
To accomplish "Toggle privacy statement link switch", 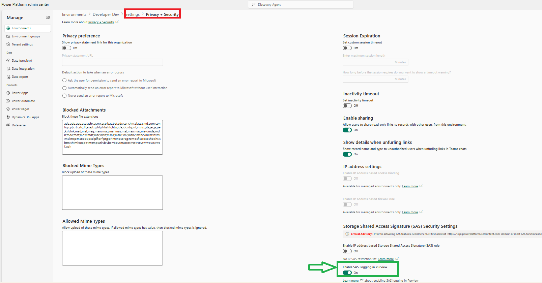I will (66, 48).
